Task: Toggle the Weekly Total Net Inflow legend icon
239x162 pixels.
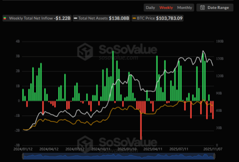Action: click(5, 18)
